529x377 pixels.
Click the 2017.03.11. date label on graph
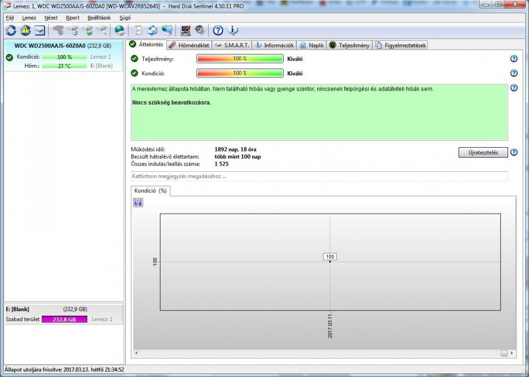click(x=330, y=326)
